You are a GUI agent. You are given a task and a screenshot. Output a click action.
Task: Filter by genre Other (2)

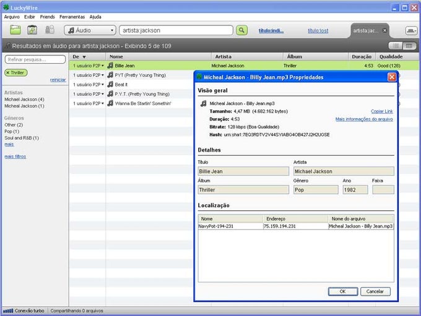14,125
